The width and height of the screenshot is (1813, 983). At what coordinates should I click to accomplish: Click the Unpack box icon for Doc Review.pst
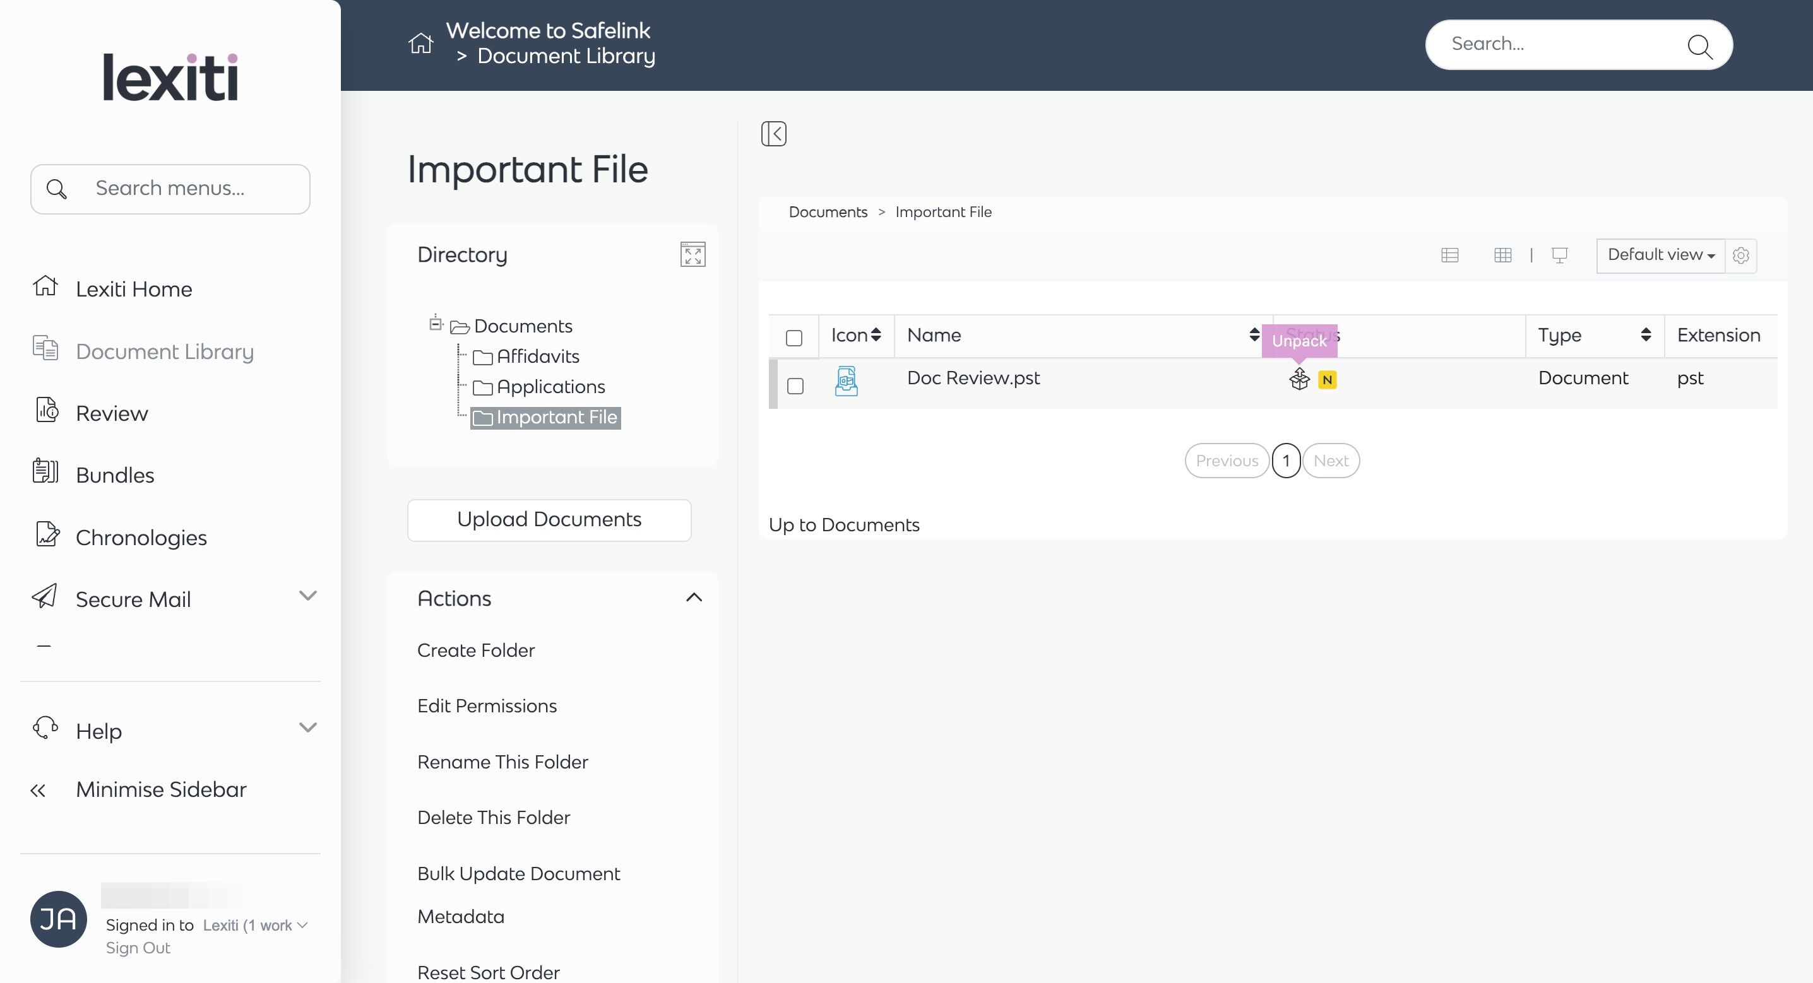coord(1299,379)
